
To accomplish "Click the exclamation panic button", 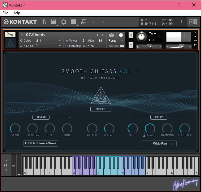I will tap(181, 22).
